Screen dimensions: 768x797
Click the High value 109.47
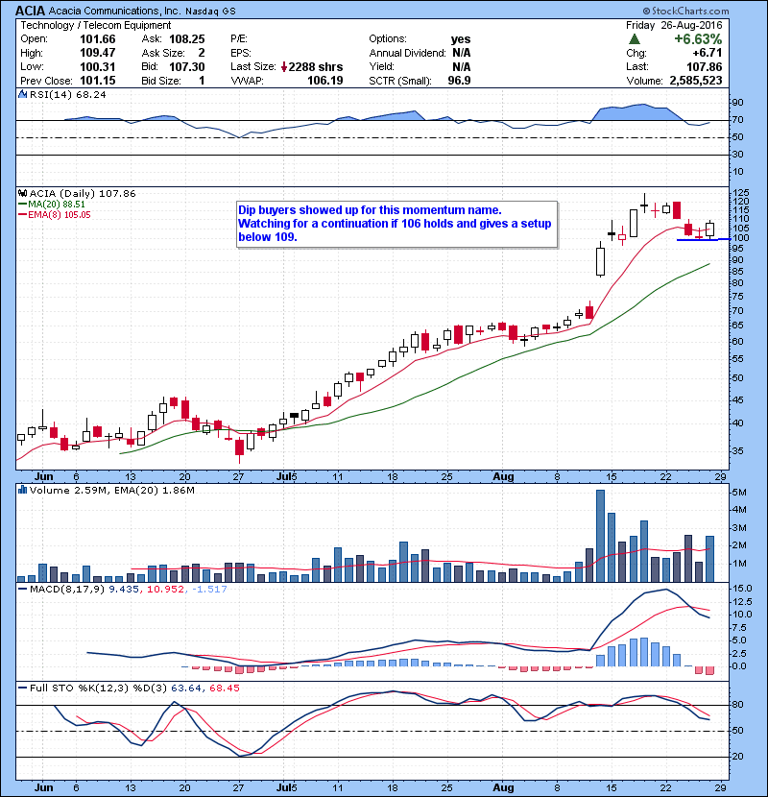tap(98, 53)
